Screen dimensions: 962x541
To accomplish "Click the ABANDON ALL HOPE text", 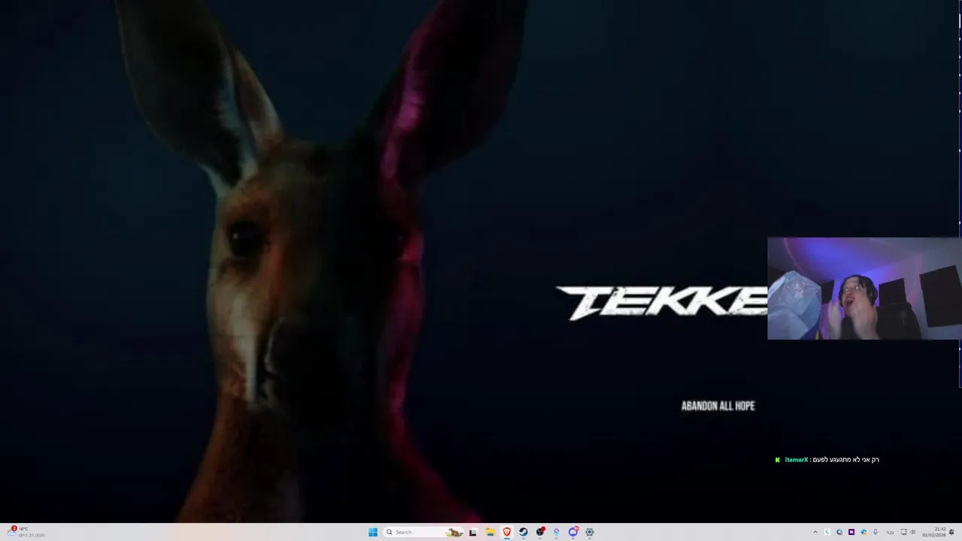I will click(718, 406).
